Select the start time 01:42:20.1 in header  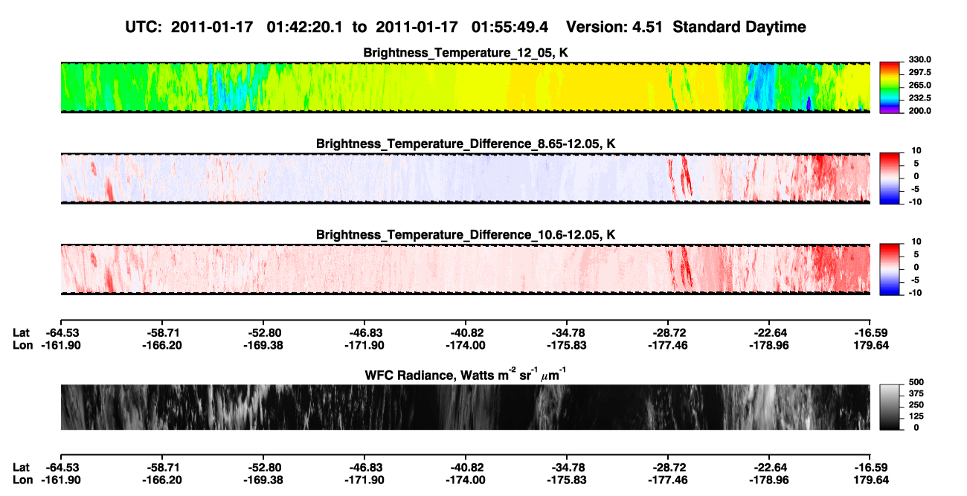pos(305,27)
